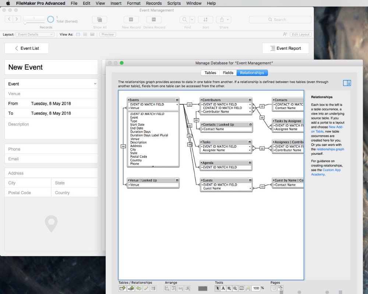The height and width of the screenshot is (294, 368).
Task: Click the Add Table occurrence icon
Action: pos(122,288)
